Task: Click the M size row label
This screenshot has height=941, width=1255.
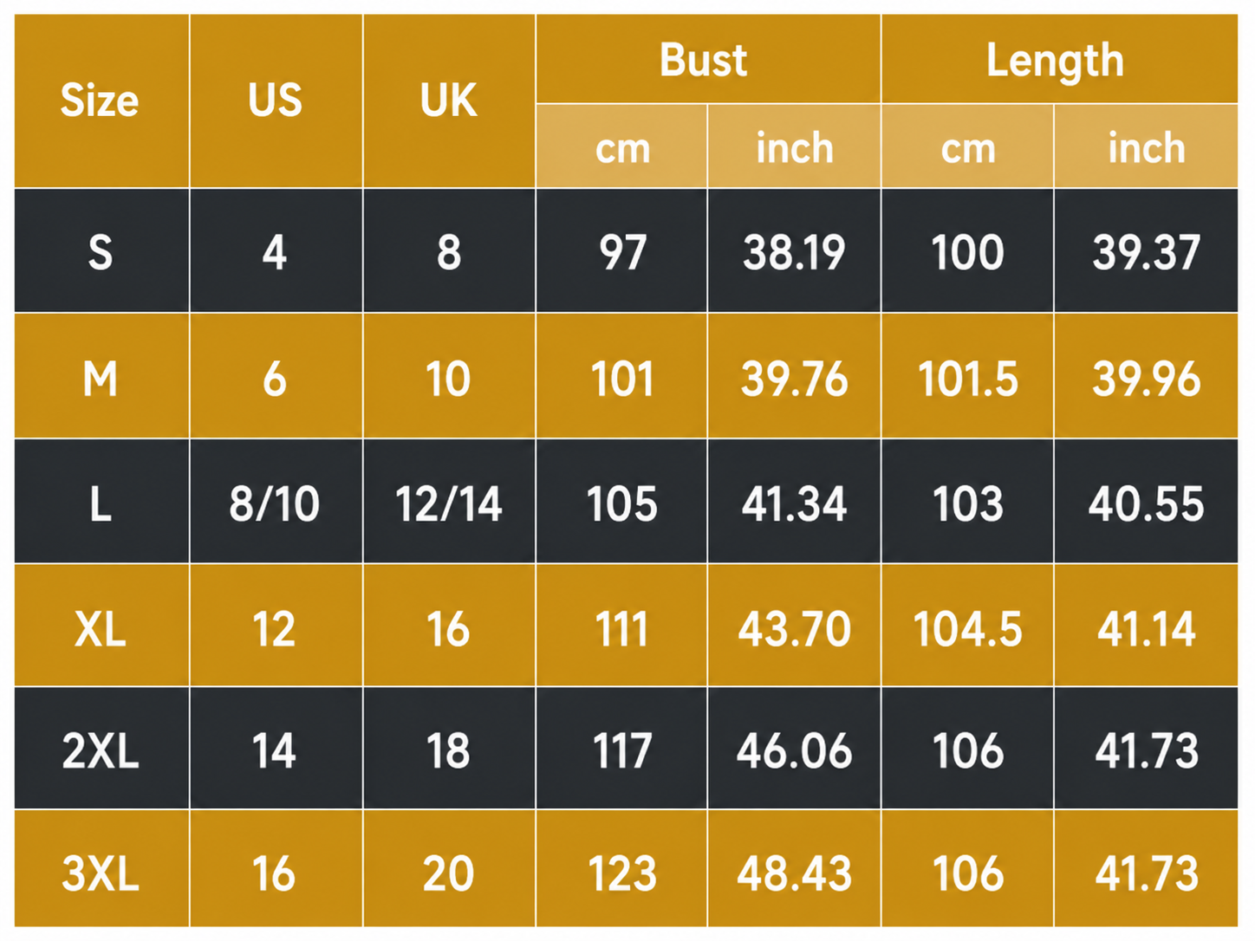Action: click(x=101, y=376)
